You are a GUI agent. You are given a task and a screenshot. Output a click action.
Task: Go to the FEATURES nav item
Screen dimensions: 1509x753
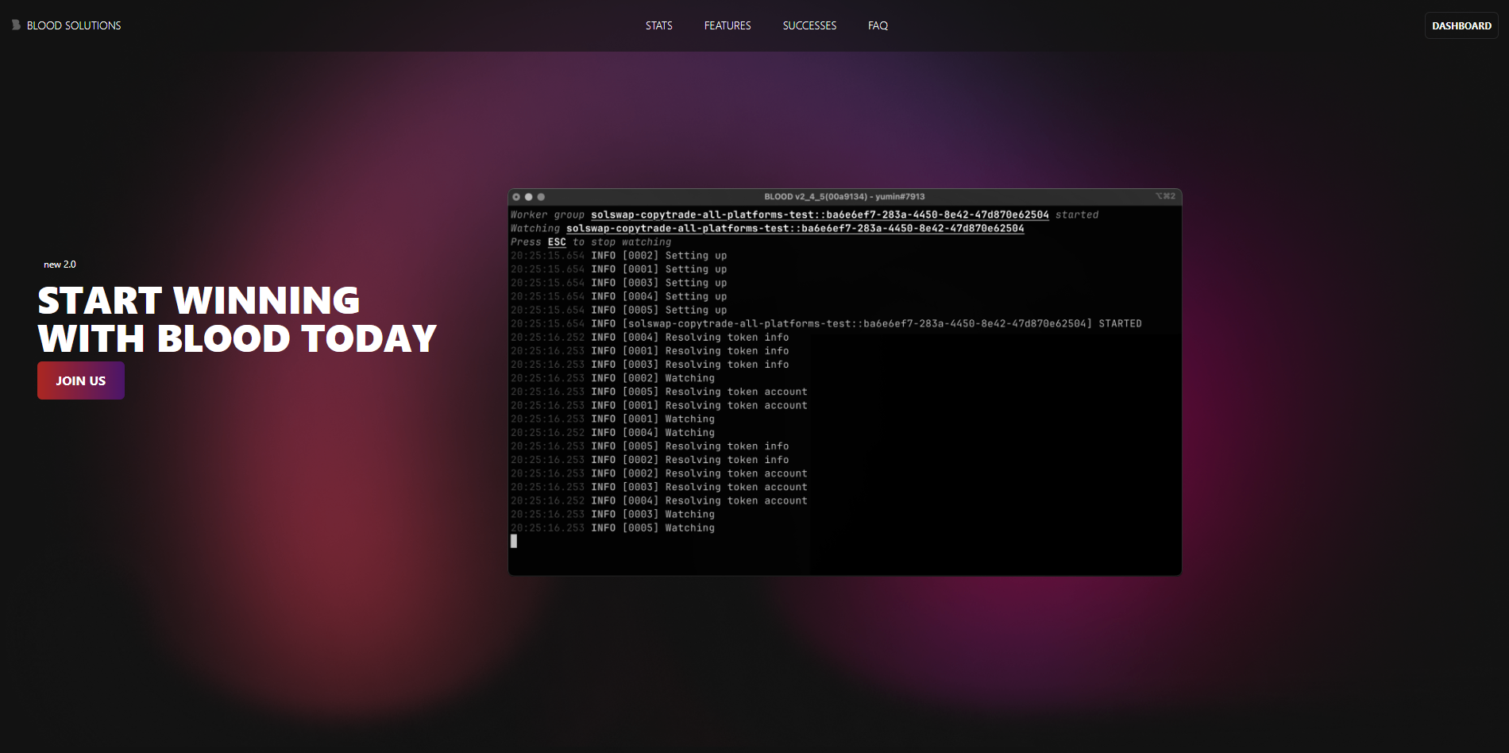pyautogui.click(x=727, y=25)
